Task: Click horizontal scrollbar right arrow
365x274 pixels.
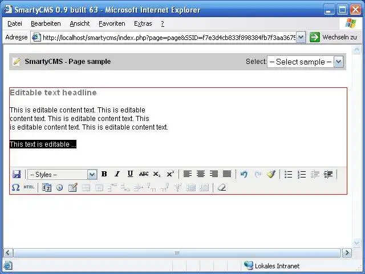Action: (347, 253)
